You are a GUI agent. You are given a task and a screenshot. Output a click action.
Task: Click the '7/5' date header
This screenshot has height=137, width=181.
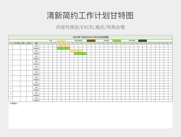click(x=59, y=43)
